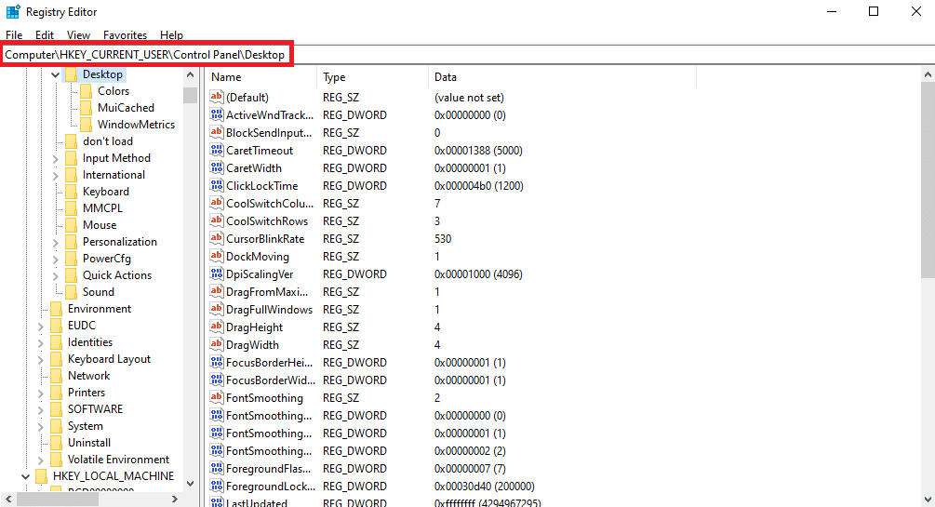Click the Registry Editor app icon in title bar

click(13, 12)
